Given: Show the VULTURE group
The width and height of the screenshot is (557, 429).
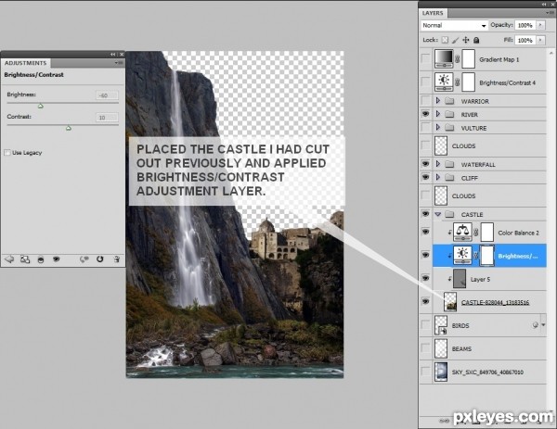Looking at the screenshot, I should (425, 128).
